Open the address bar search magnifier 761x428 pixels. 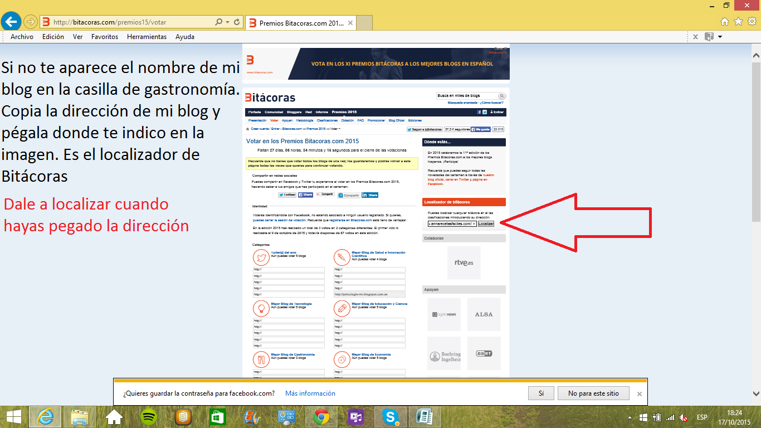pos(219,22)
